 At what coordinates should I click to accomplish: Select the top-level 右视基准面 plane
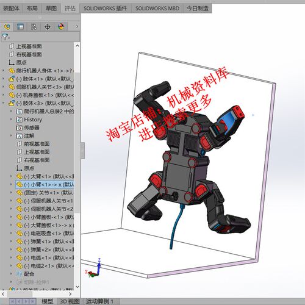pos(29,54)
